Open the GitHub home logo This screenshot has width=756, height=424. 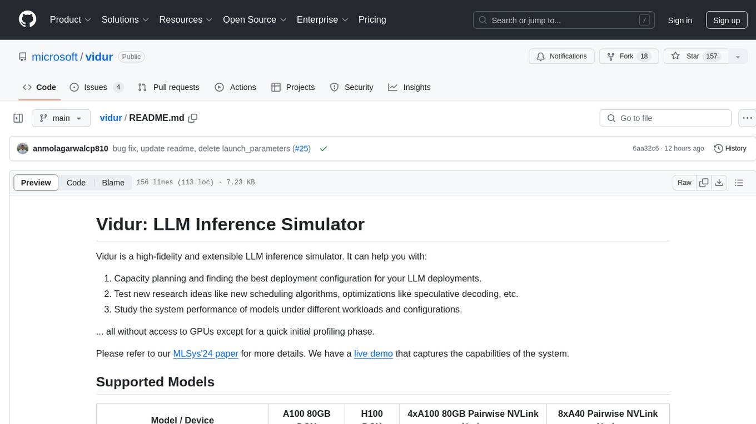coord(27,19)
